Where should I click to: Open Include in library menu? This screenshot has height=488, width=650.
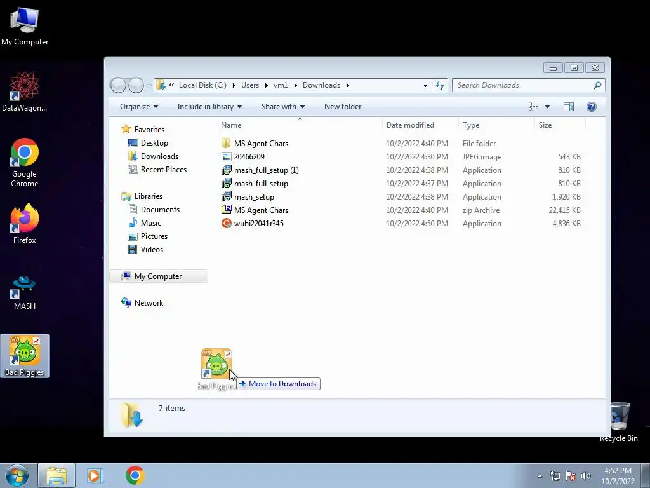209,107
